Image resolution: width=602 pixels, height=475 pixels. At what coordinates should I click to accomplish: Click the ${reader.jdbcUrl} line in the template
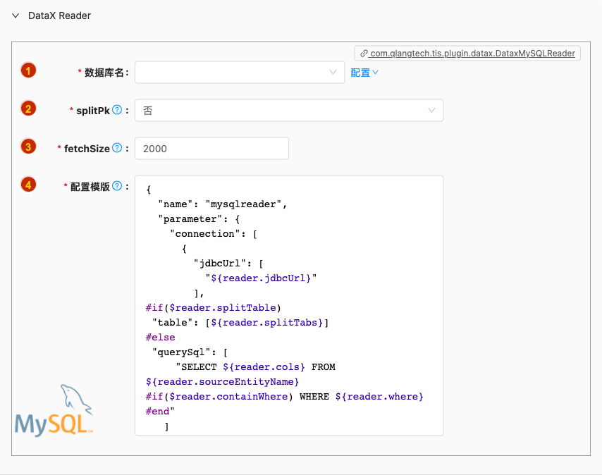[261, 278]
